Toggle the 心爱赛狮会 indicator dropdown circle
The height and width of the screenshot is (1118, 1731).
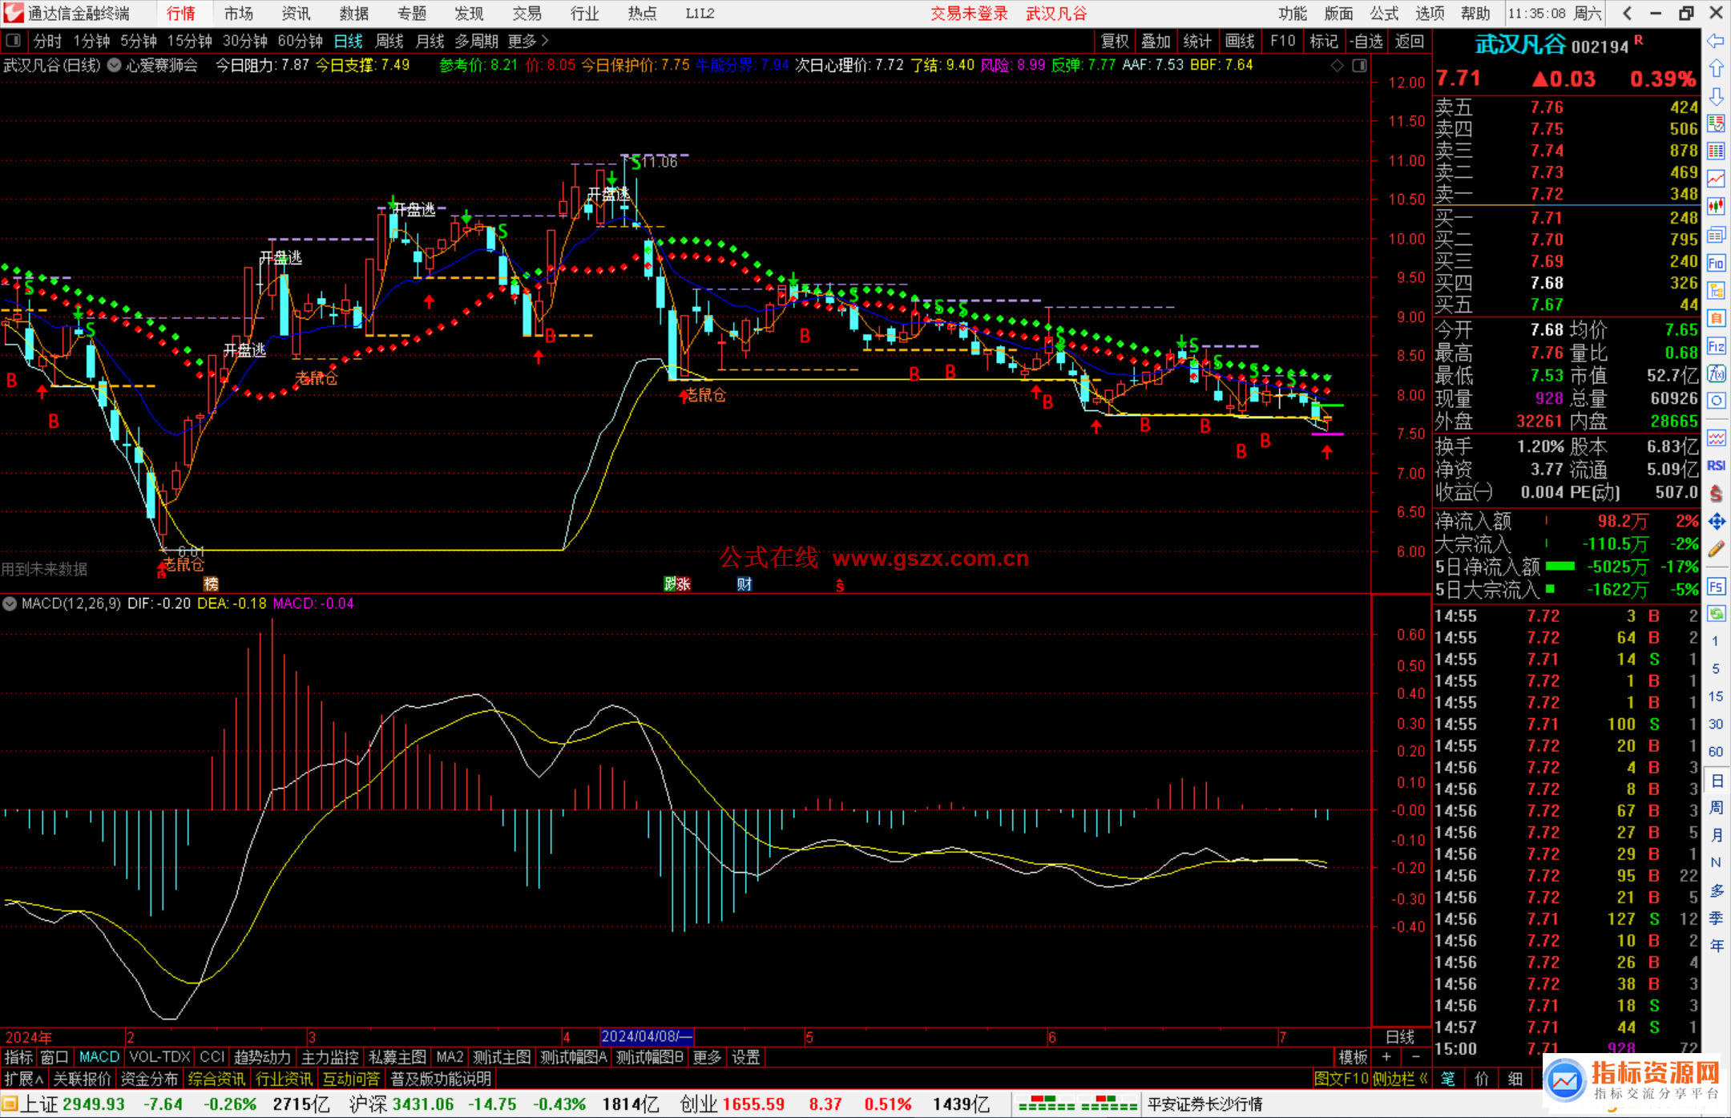(115, 66)
